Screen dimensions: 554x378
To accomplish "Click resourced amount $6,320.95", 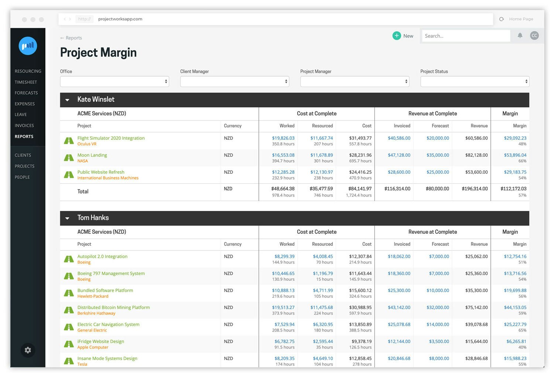I will click(x=323, y=325).
